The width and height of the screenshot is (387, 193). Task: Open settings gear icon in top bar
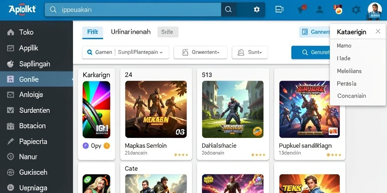(356, 10)
